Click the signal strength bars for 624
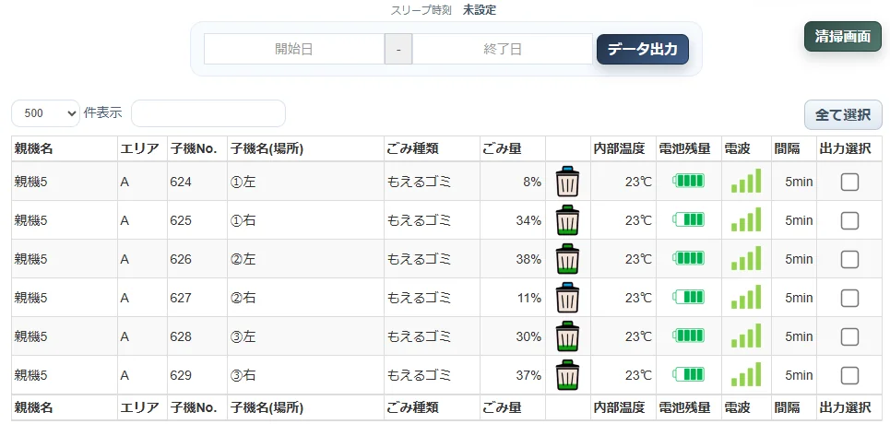 pos(746,181)
